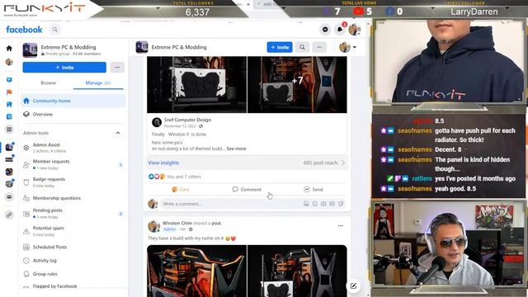
Task: Open Badge requests
Action: click(73, 182)
